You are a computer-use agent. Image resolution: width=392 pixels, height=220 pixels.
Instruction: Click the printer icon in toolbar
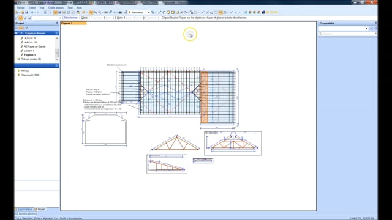click(120, 12)
